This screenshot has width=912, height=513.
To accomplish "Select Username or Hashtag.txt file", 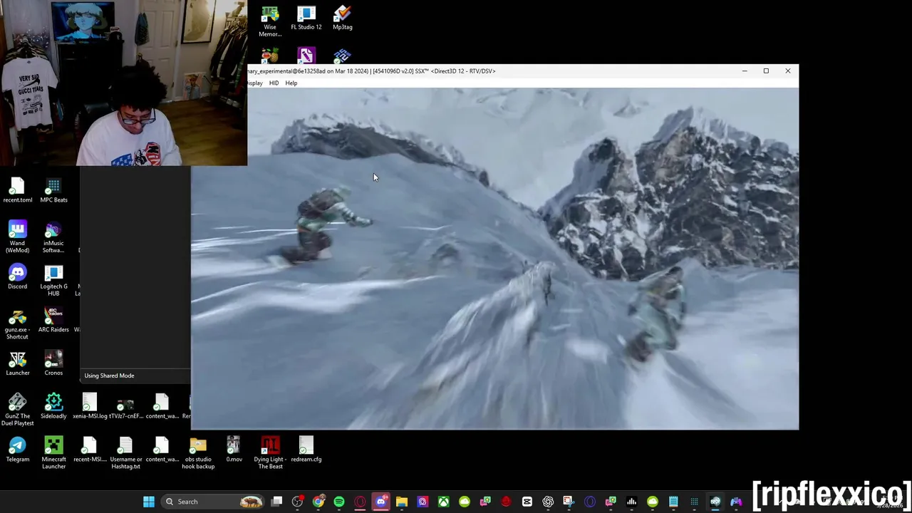I will (x=126, y=454).
